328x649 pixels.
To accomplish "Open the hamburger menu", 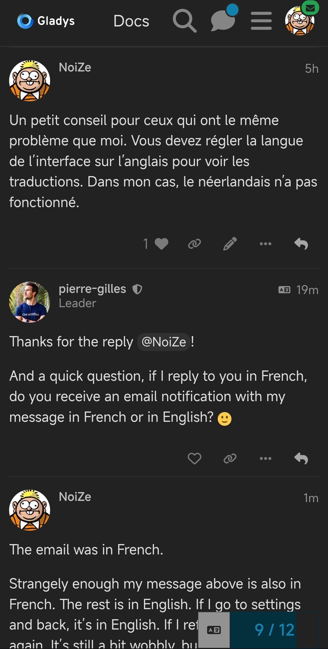I will [261, 21].
